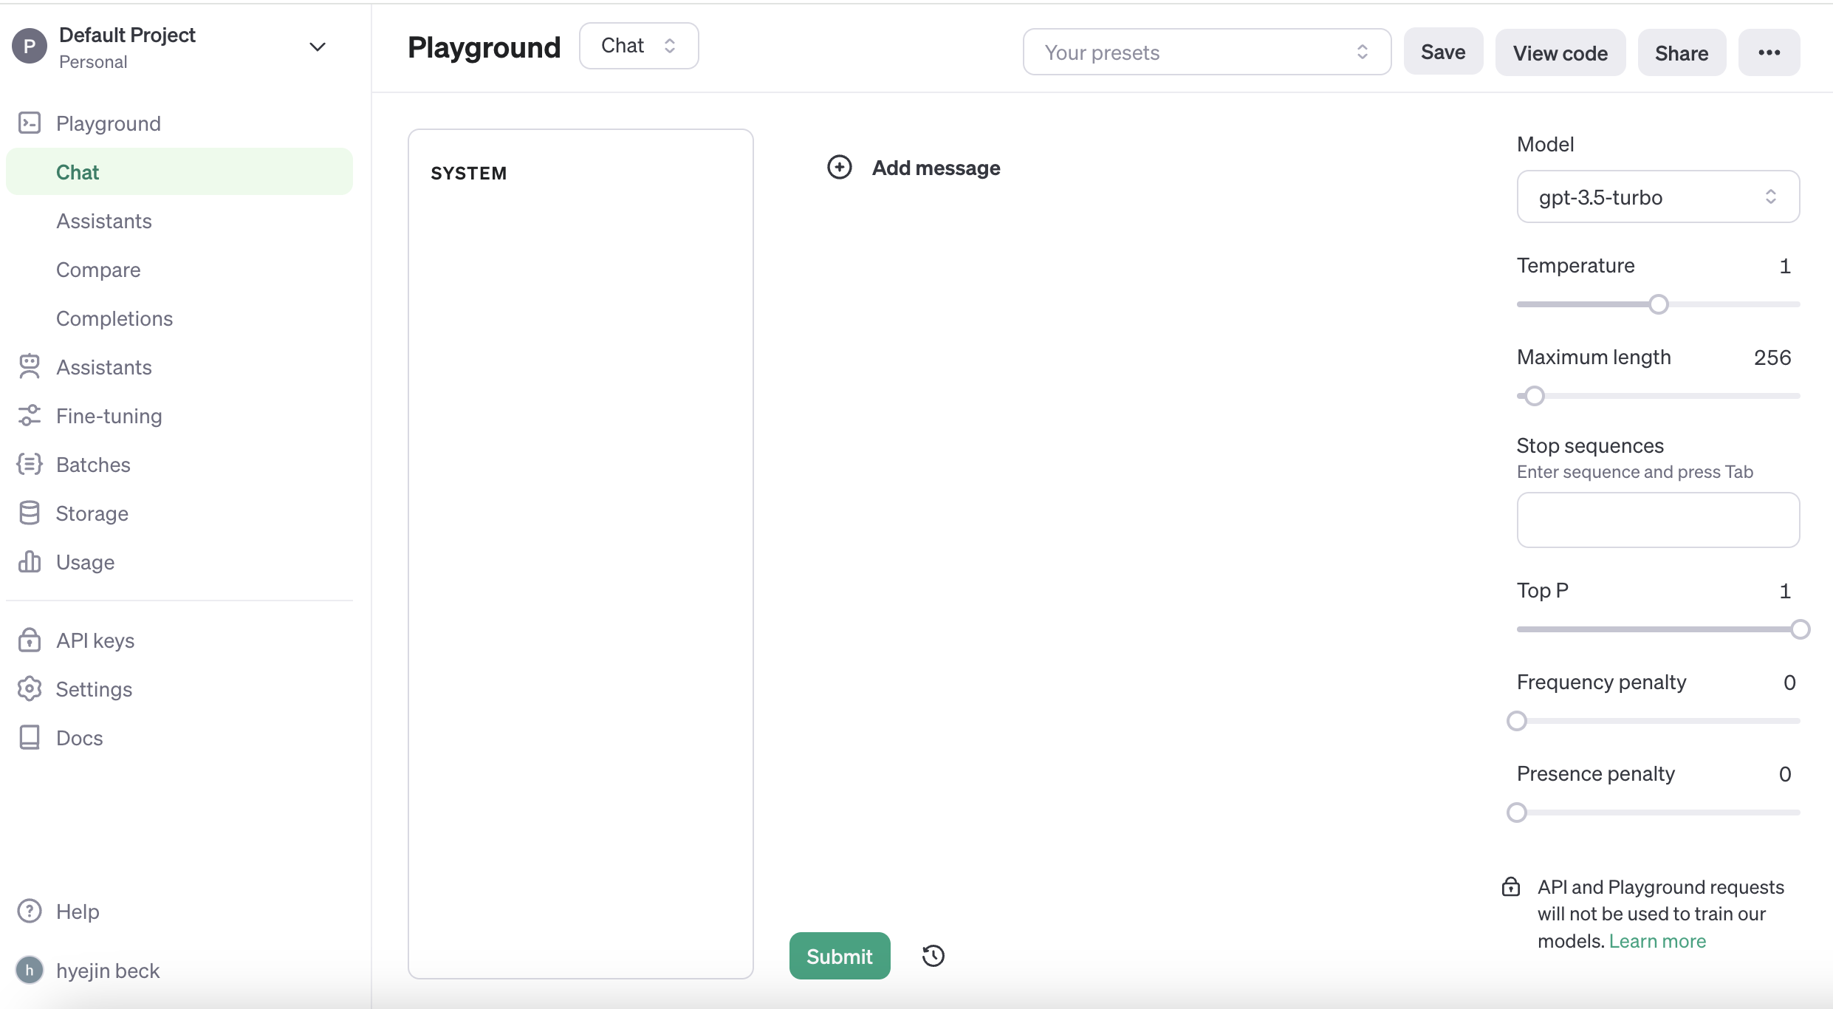Screen dimensions: 1833x1009
Task: Open the history clock icon beside Submit
Action: (933, 956)
